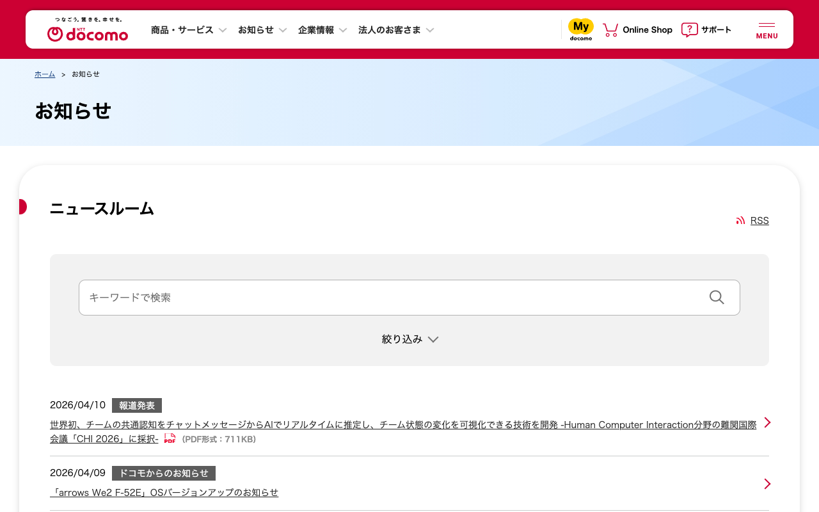Open the CHI 2026 press release link
The width and height of the screenshot is (819, 512).
coord(403,431)
